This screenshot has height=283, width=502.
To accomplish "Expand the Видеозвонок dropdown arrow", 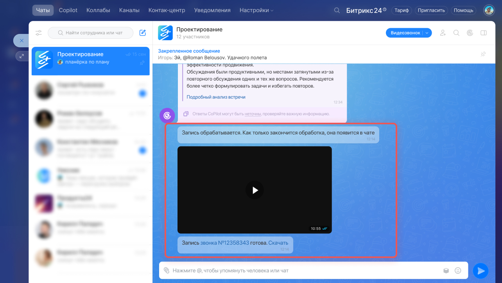I will [427, 33].
